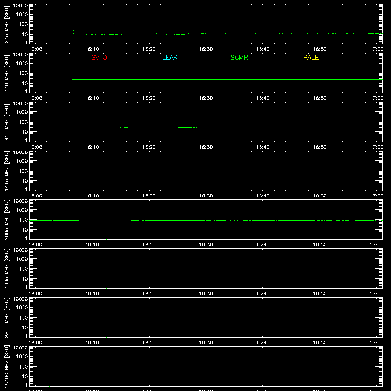Image resolution: width=391 pixels, height=391 pixels.
Task: Click the yellow PALE station label
Action: coord(311,57)
